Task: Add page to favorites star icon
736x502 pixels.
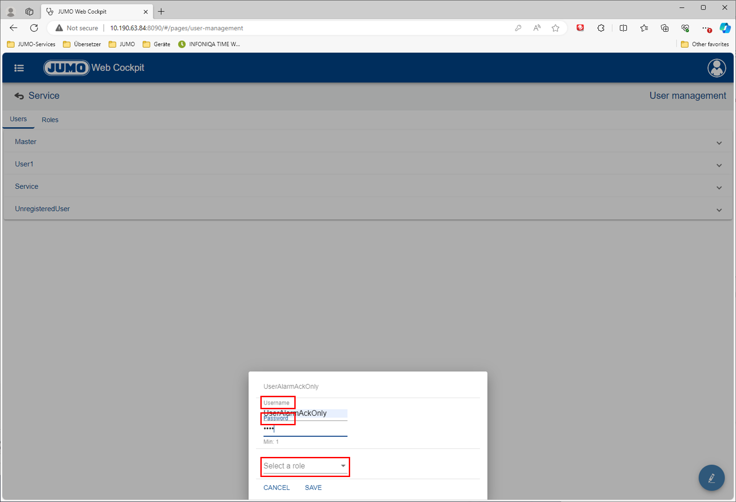Action: coord(555,28)
